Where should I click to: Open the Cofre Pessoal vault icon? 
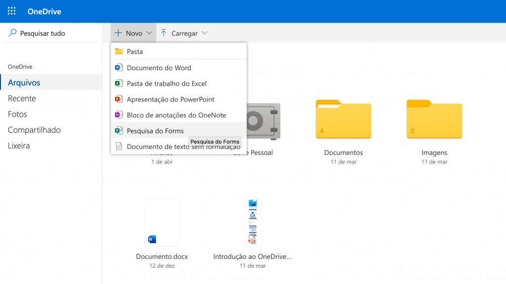point(263,121)
